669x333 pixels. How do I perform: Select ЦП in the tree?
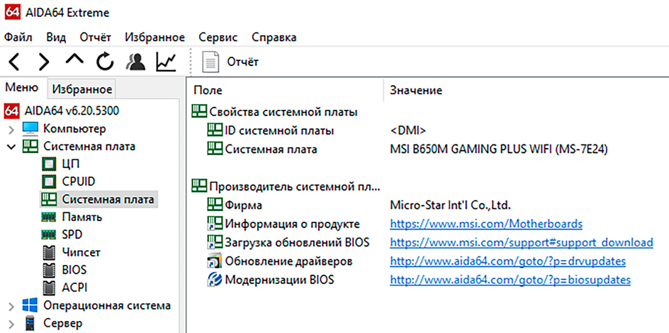[71, 164]
